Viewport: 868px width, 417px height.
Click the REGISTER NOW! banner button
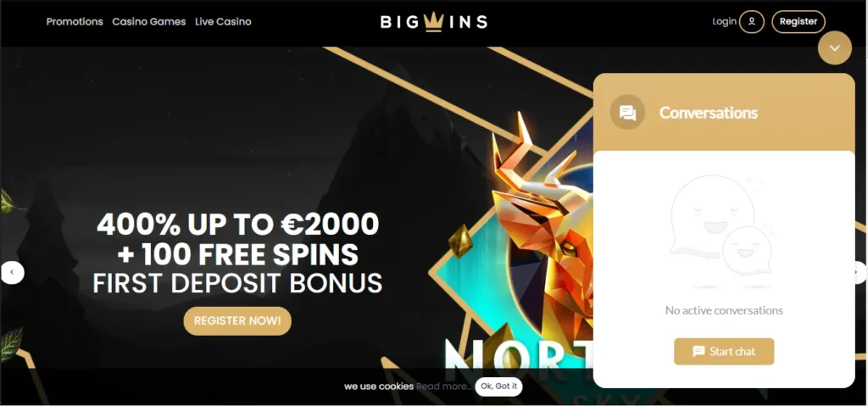point(237,320)
